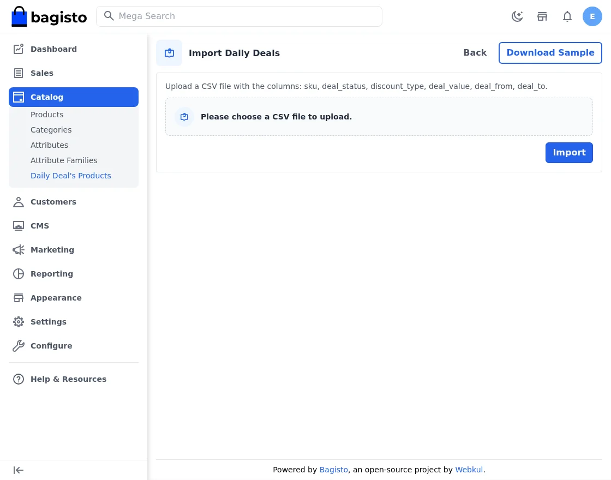Open Attribute Families submenu link

[64, 160]
